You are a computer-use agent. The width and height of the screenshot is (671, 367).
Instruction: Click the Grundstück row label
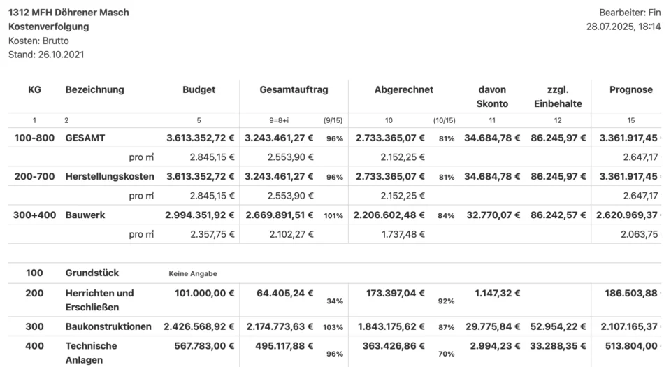pyautogui.click(x=92, y=273)
